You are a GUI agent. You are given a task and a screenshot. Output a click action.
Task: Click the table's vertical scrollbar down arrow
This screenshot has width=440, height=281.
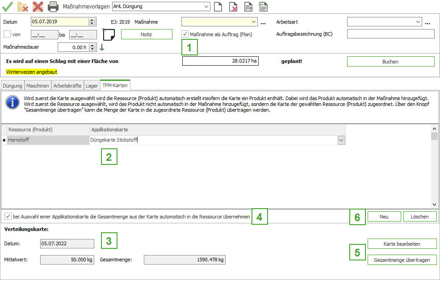pos(434,204)
